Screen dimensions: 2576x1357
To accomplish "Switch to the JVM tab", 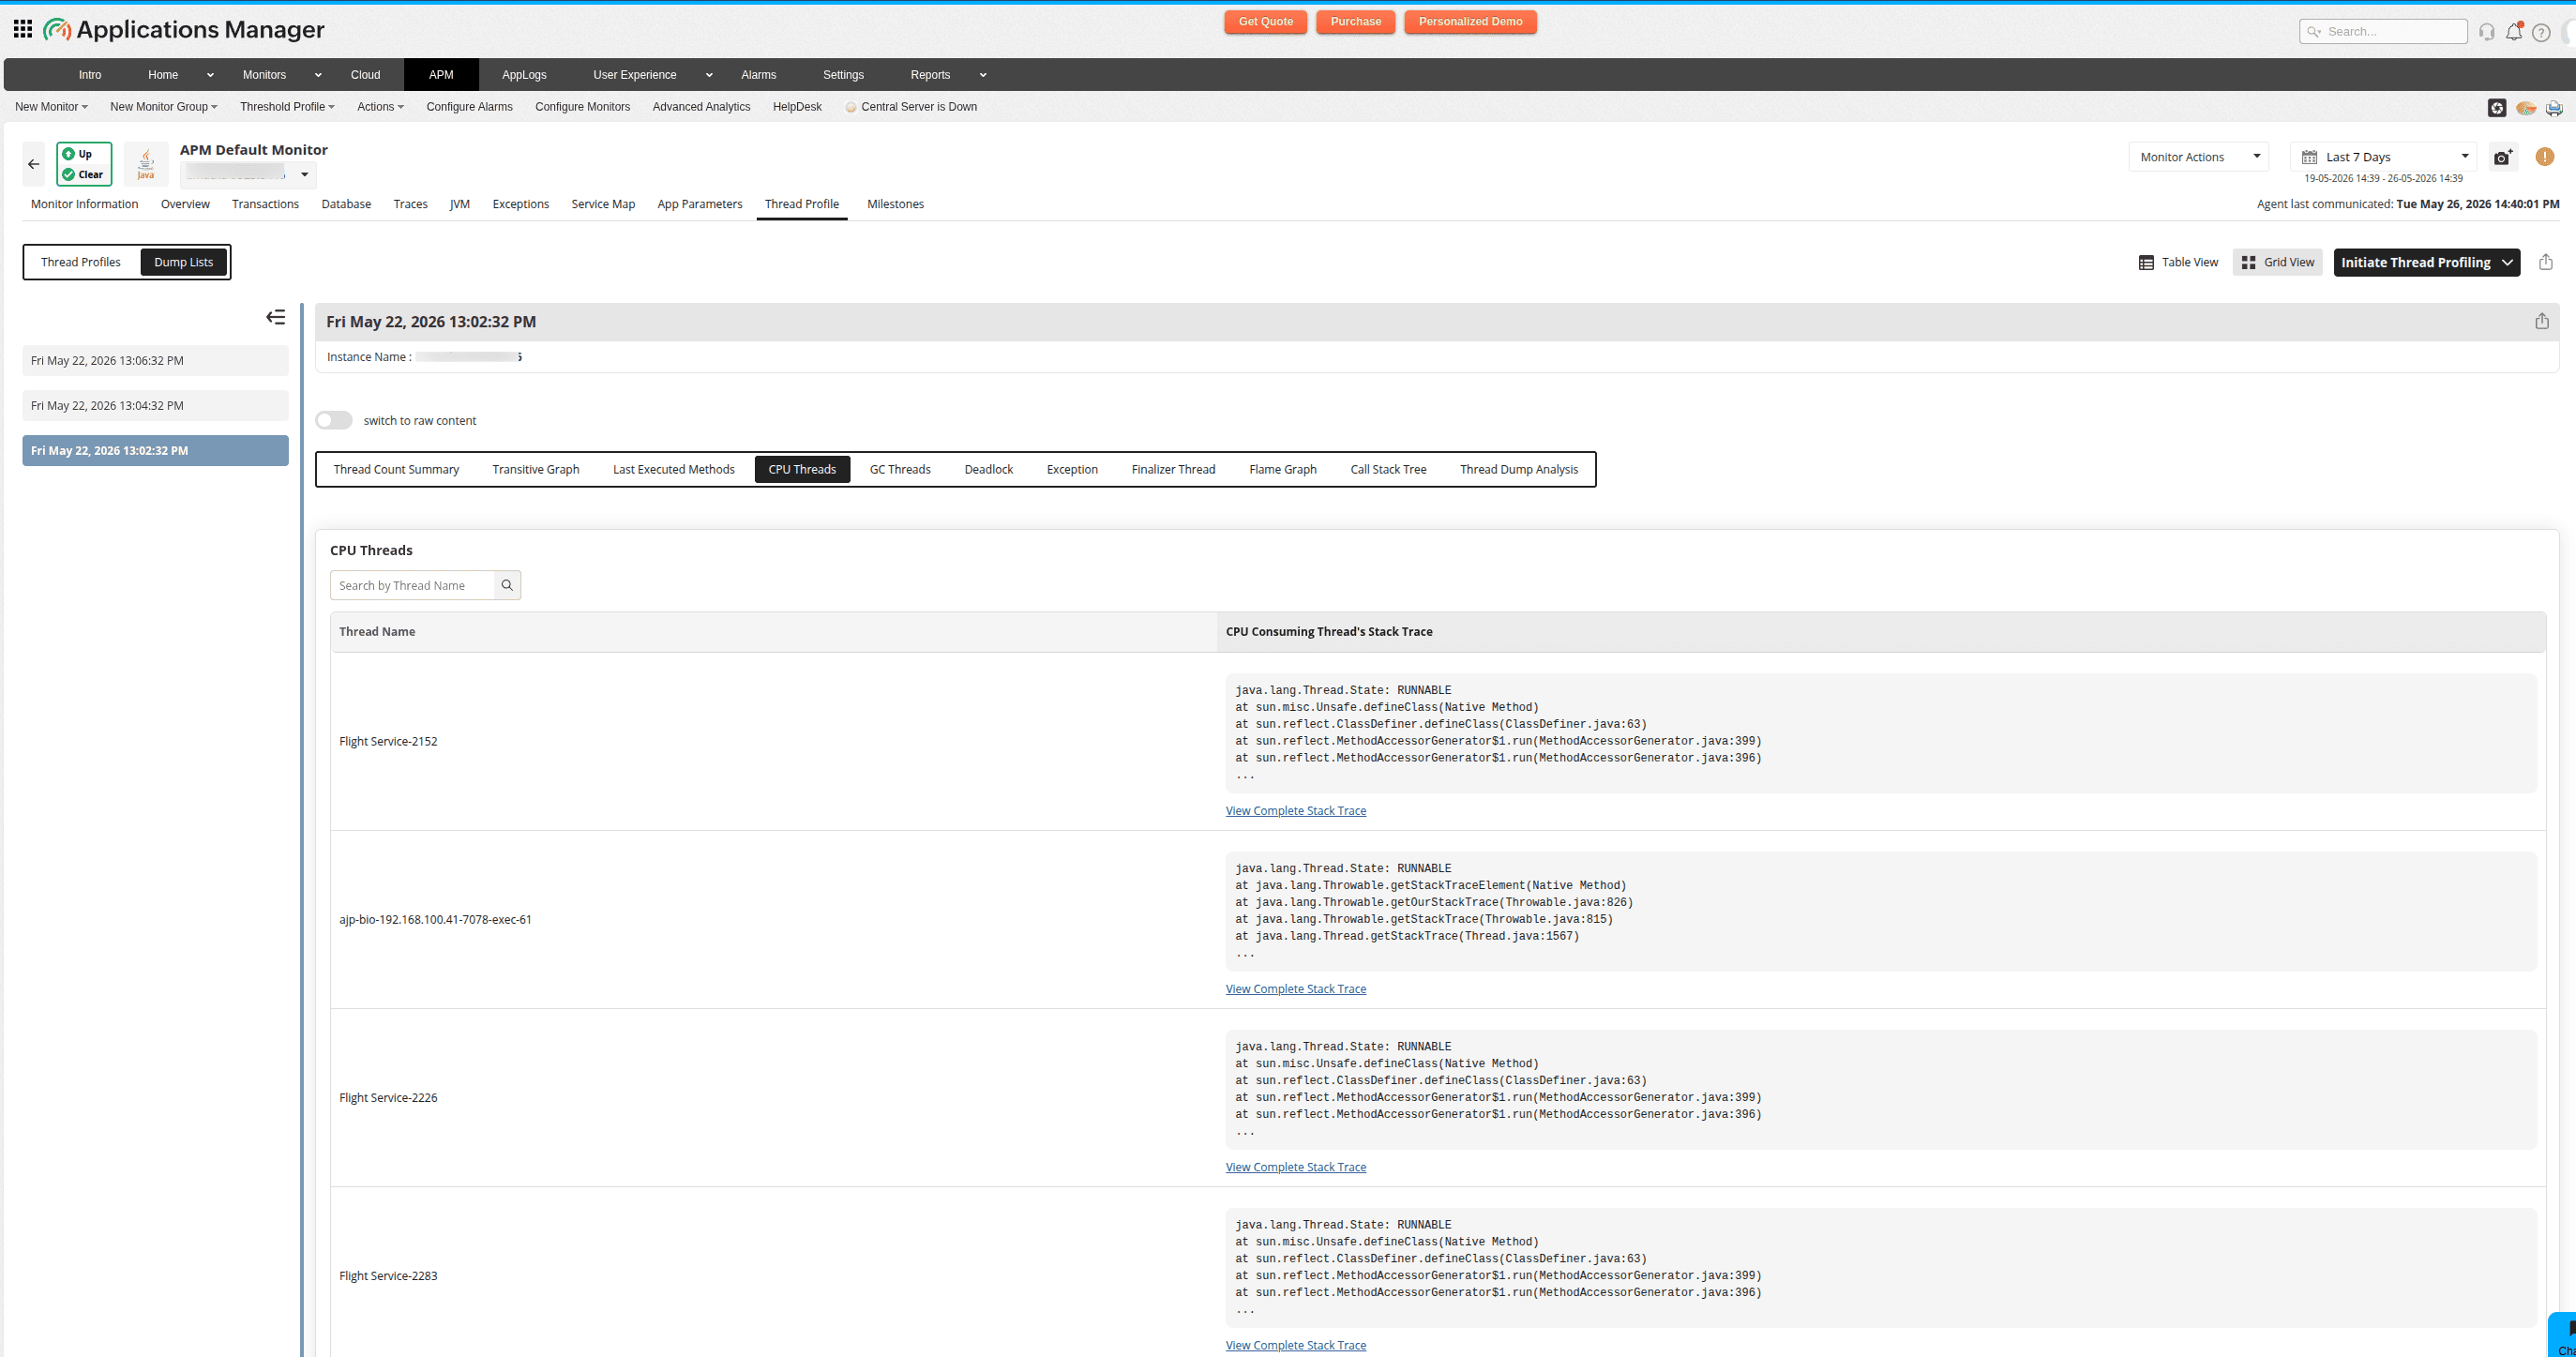I will click(x=460, y=204).
